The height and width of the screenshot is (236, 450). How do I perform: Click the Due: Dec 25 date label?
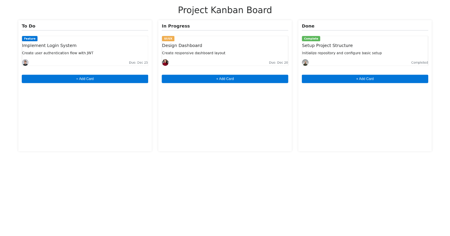tap(138, 62)
